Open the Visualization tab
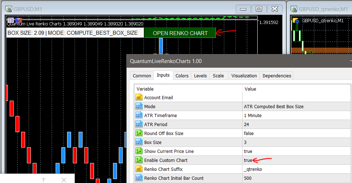 (x=244, y=76)
